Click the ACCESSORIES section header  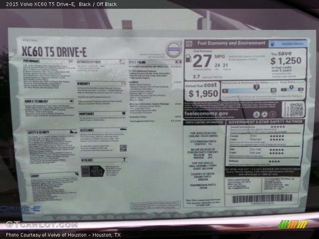tap(87, 130)
